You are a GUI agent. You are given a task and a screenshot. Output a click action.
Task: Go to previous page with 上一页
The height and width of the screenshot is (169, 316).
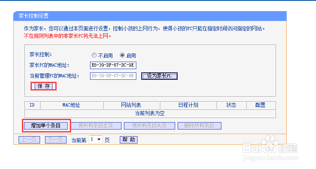pyautogui.click(x=29, y=140)
